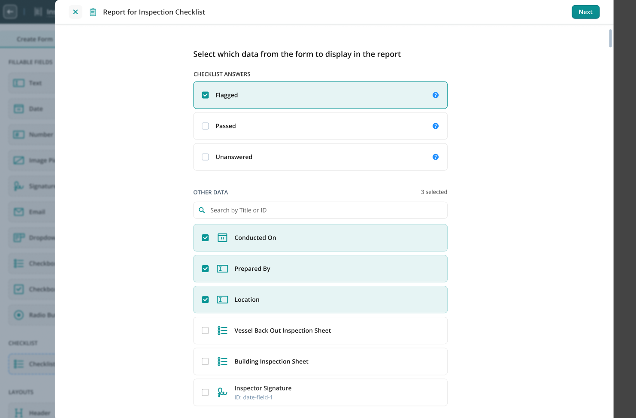
Task: Click the text field icon for Prepared By
Action: tap(222, 269)
